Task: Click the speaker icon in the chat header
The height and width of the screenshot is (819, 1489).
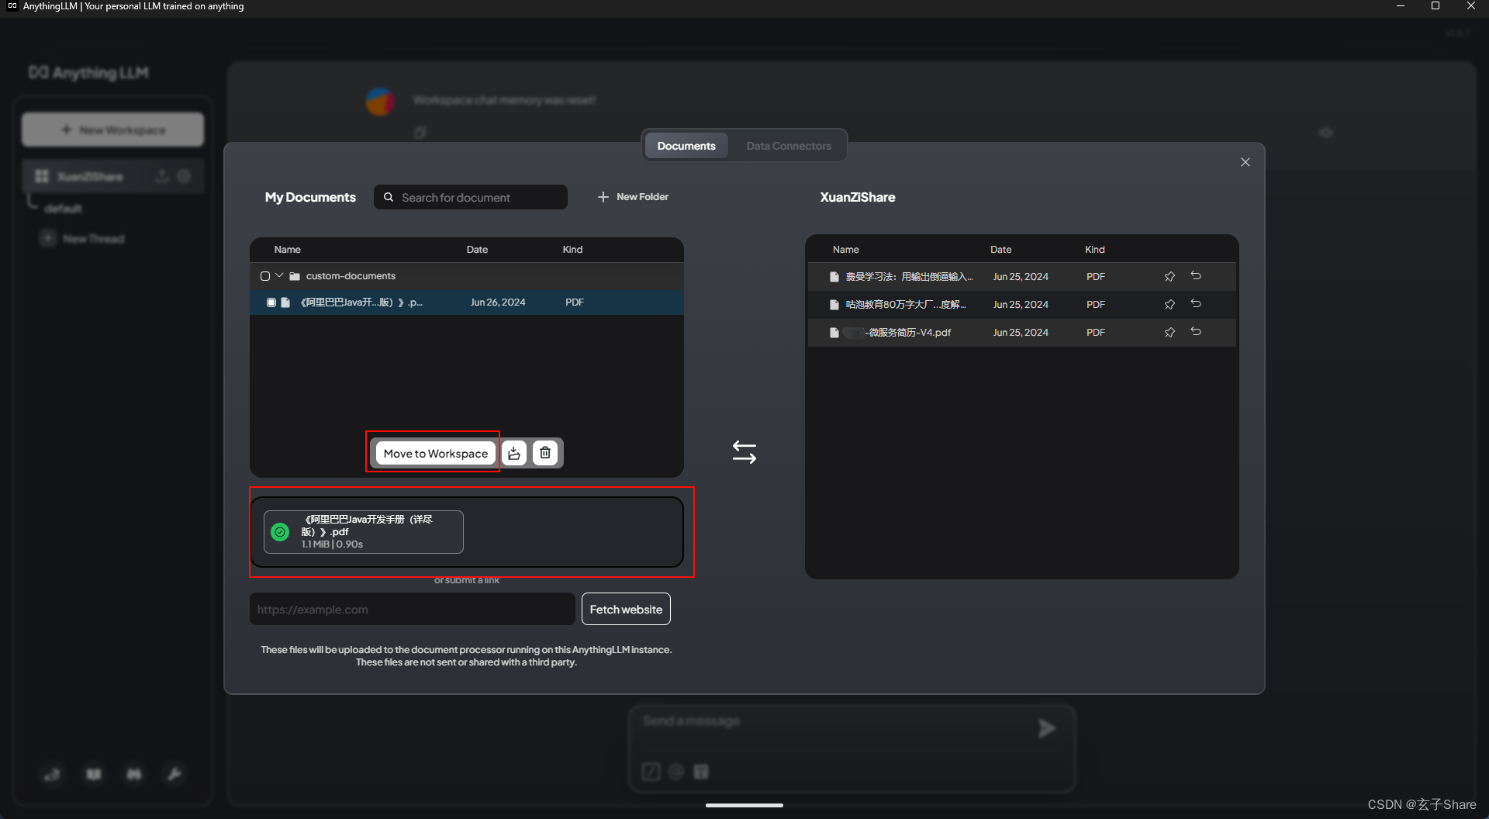Action: point(1326,133)
